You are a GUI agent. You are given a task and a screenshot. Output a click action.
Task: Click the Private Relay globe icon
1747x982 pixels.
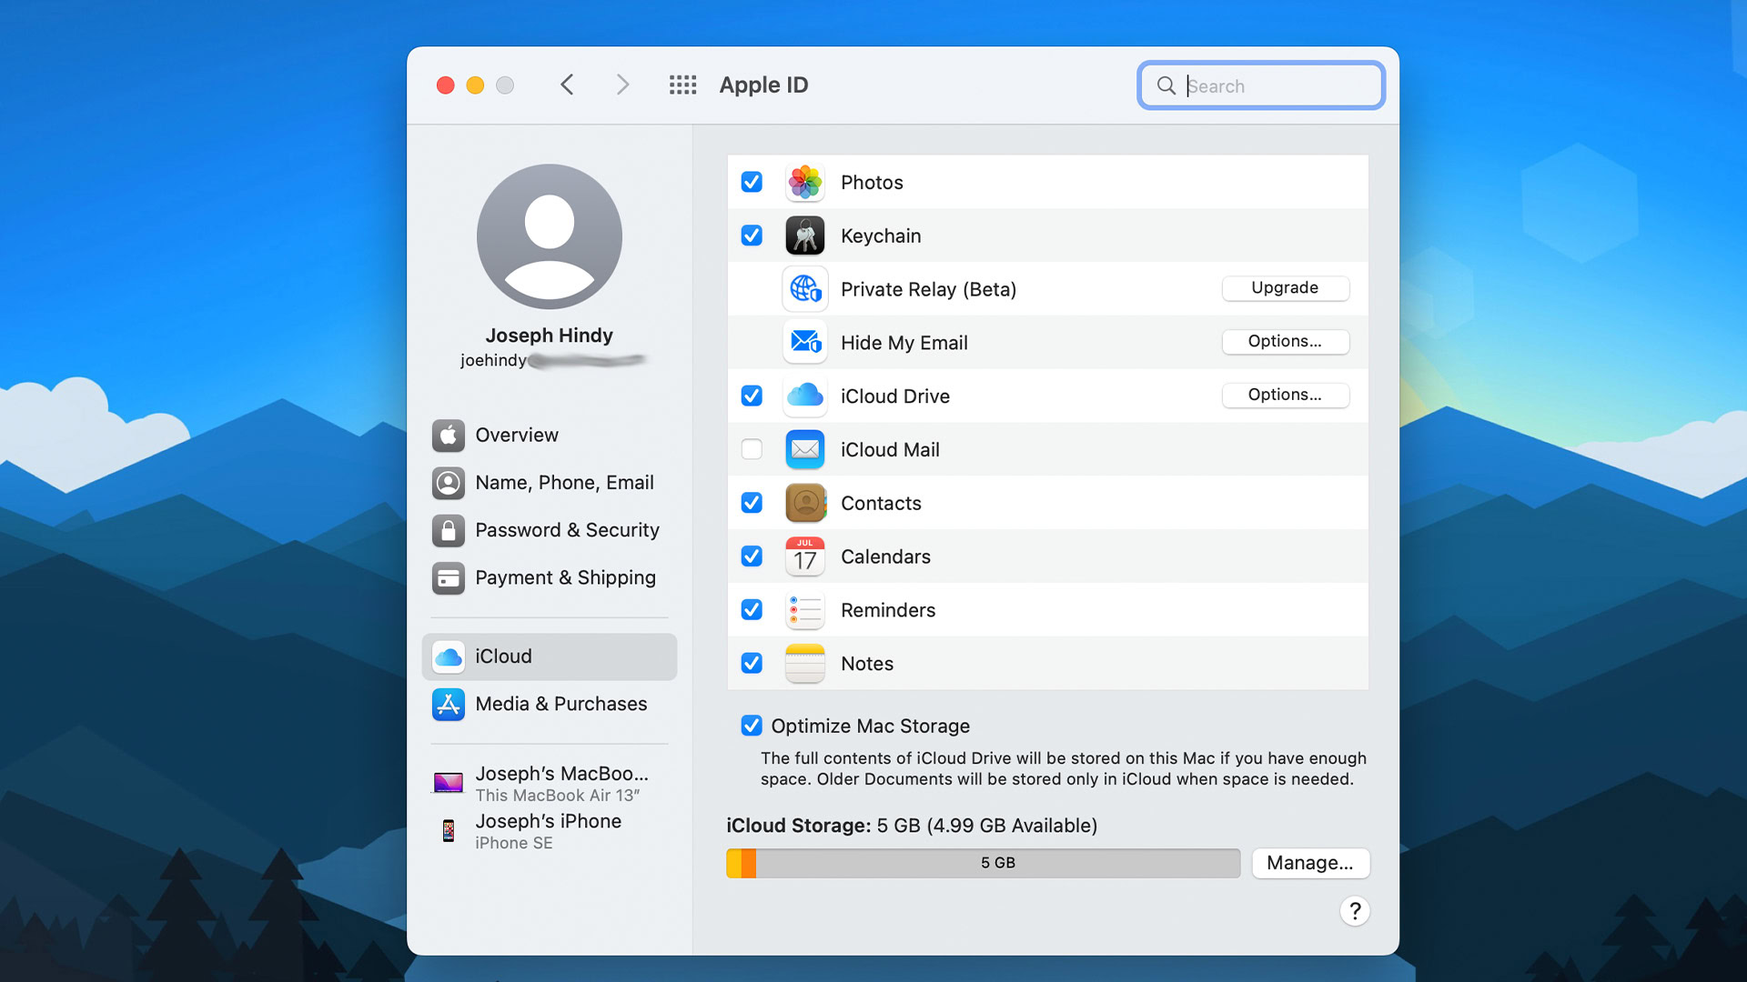(804, 289)
